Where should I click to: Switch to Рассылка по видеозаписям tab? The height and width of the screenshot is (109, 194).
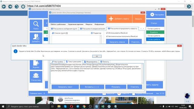click(x=92, y=29)
